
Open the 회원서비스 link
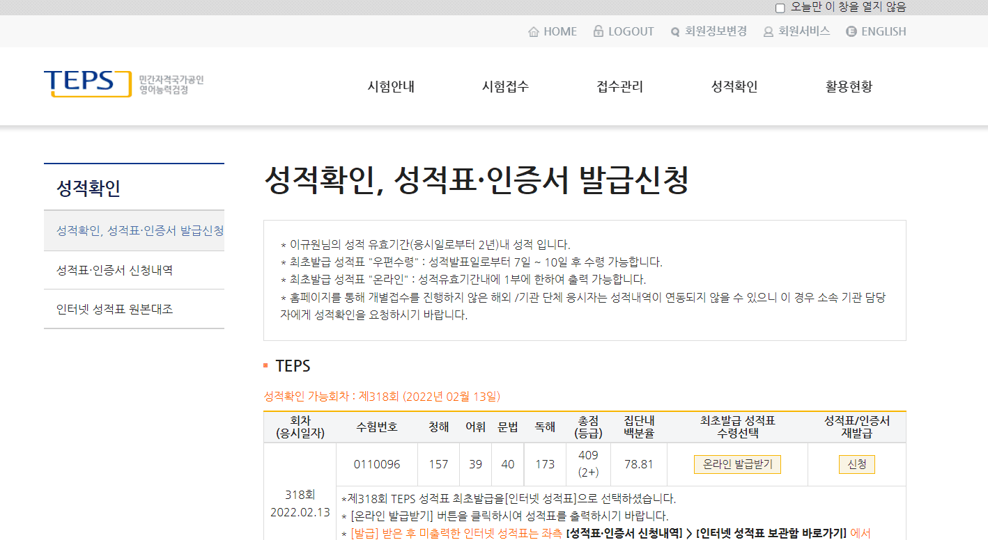click(804, 31)
